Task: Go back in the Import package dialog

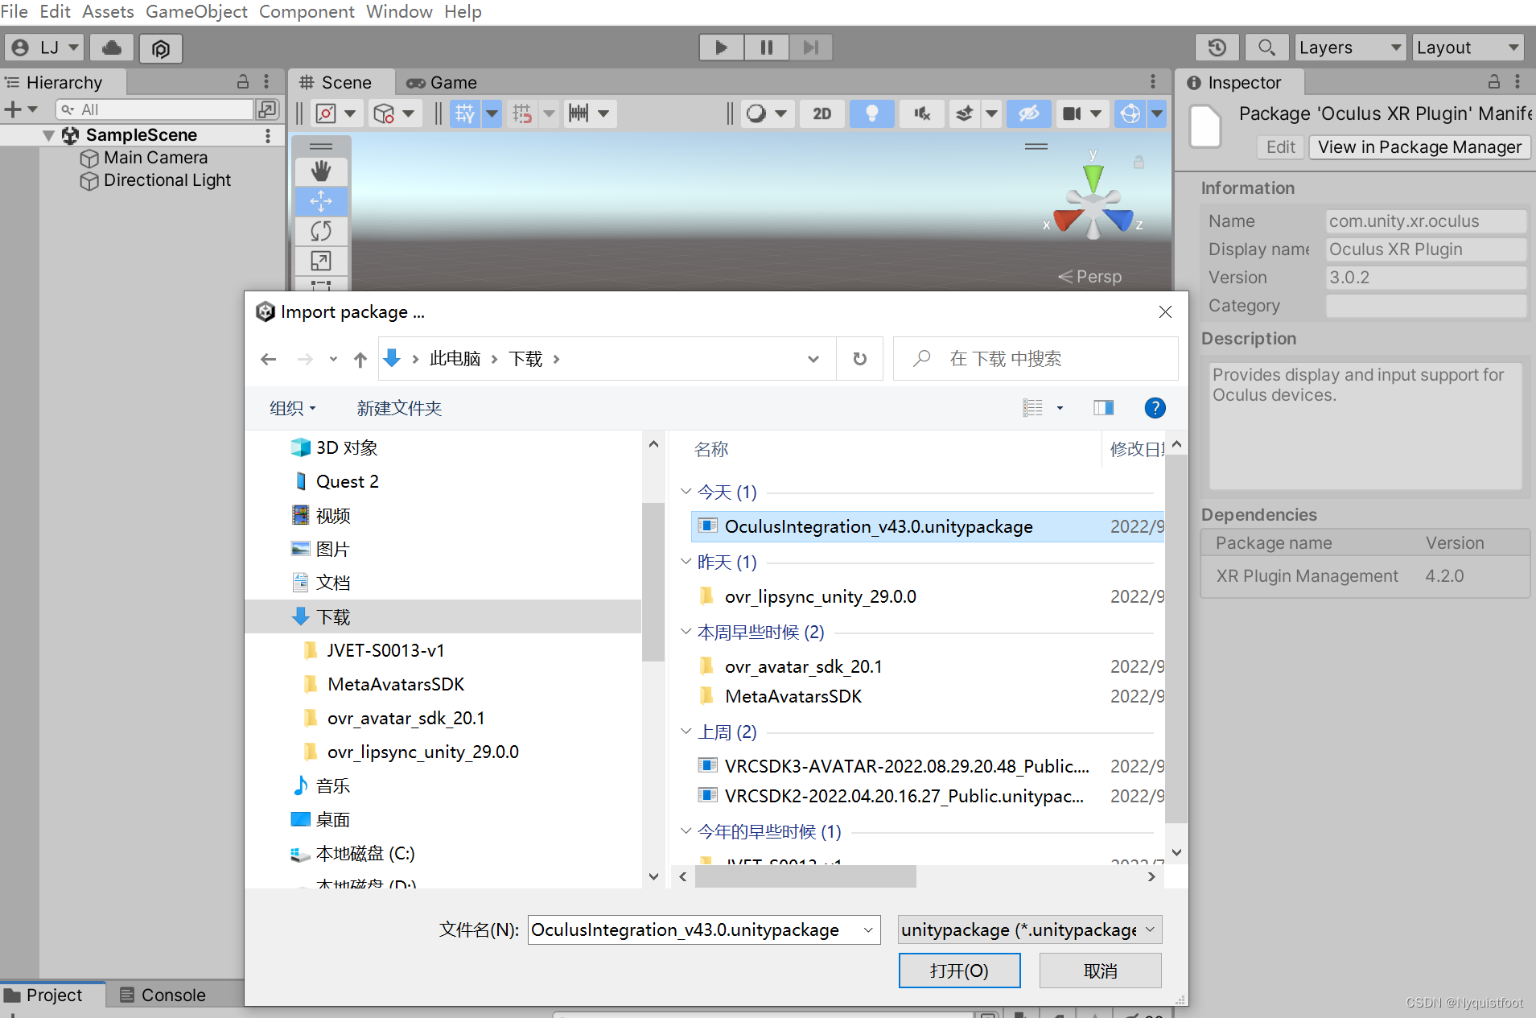Action: 269,359
